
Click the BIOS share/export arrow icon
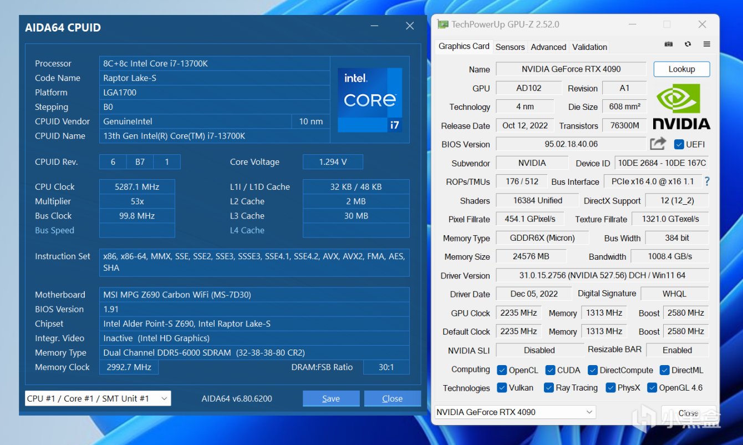click(658, 144)
